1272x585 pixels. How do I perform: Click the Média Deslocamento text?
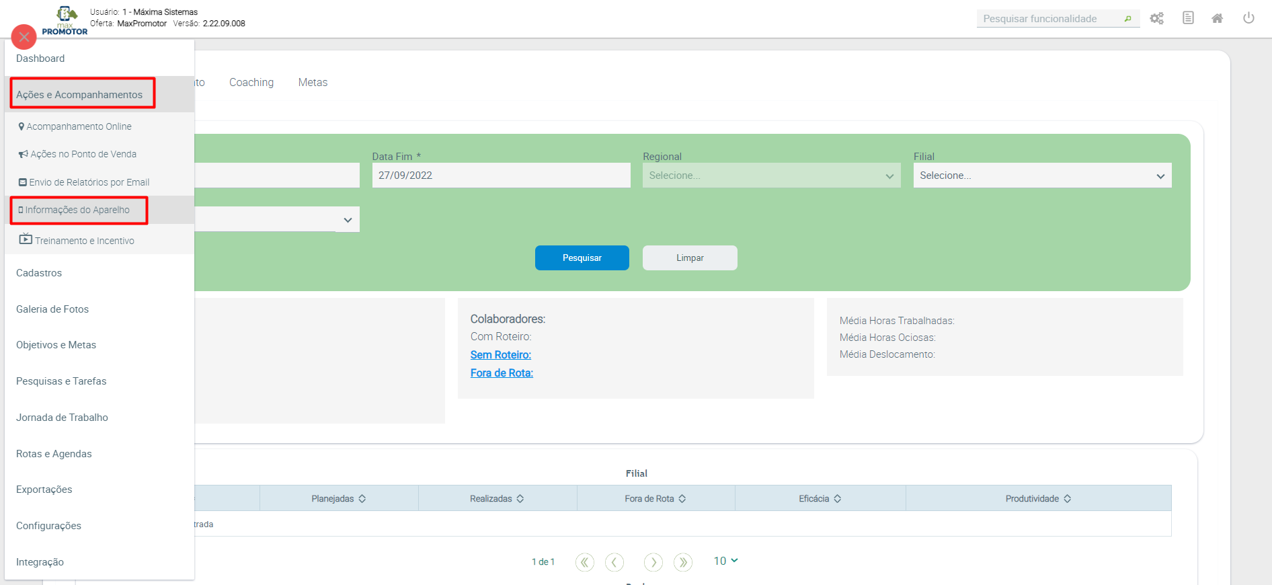(887, 354)
